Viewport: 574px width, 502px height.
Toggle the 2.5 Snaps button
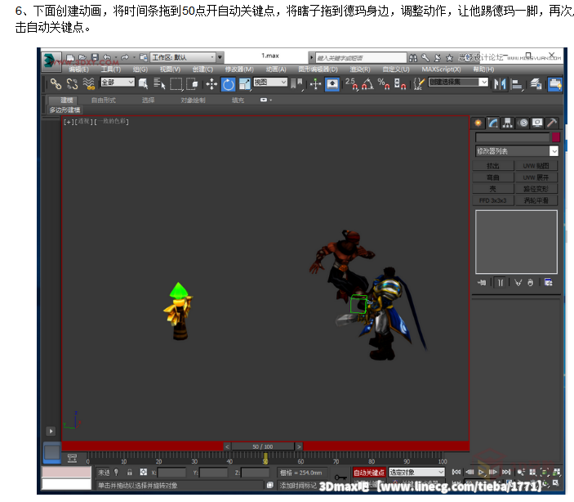click(351, 84)
